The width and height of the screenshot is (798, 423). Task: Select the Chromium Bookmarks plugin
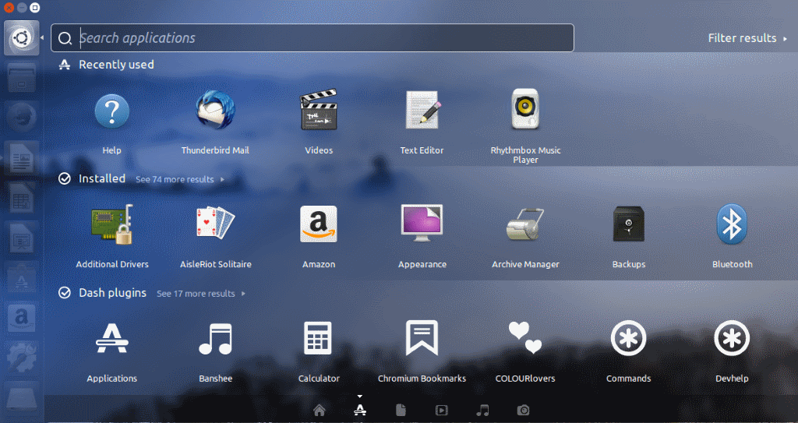(x=422, y=338)
